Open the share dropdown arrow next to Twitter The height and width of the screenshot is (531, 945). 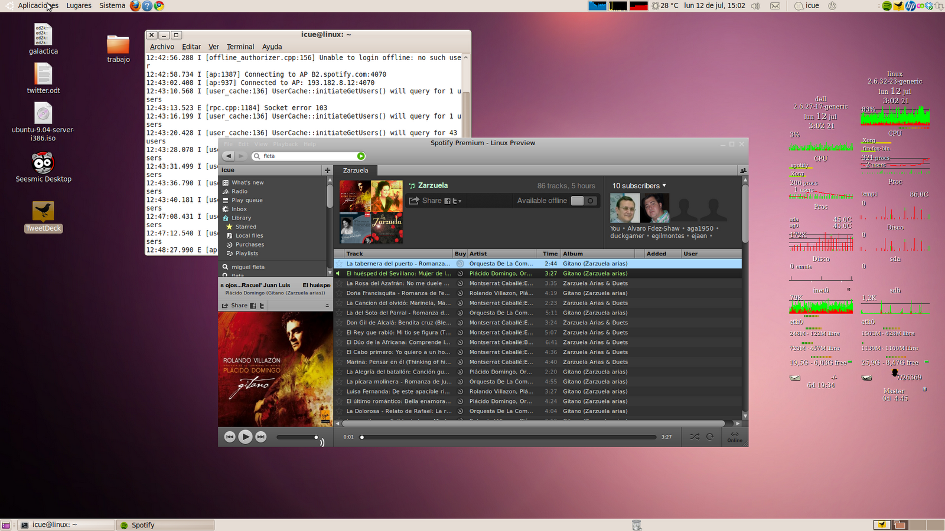(x=460, y=201)
